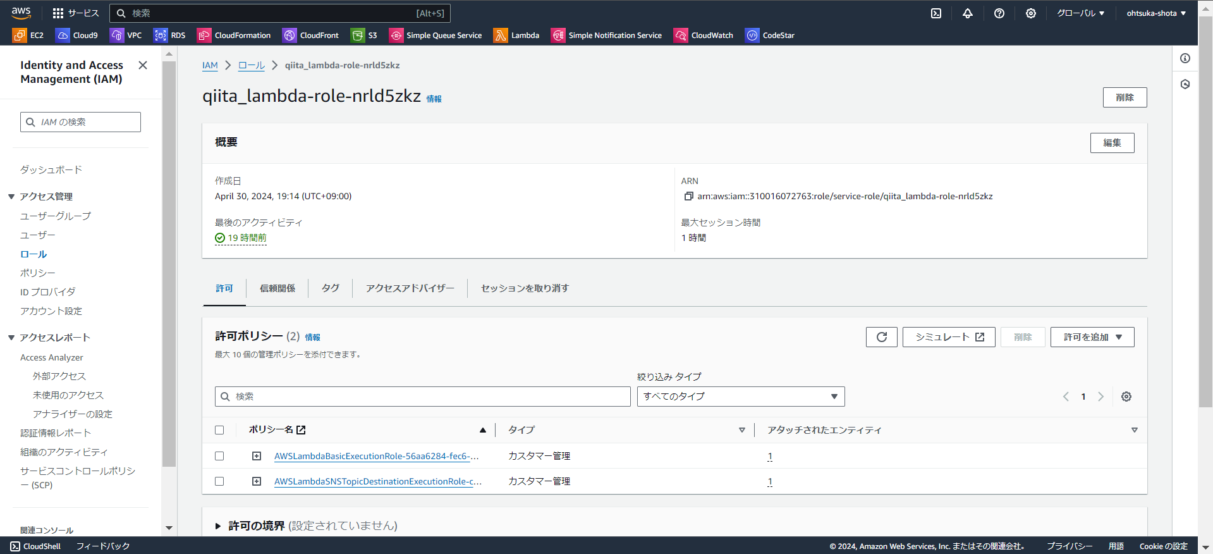Switch to the タグ tab

point(331,288)
